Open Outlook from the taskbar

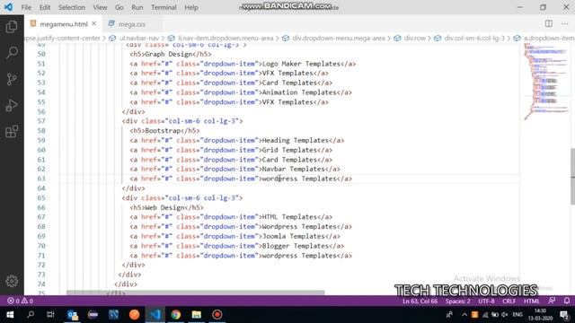point(72,315)
